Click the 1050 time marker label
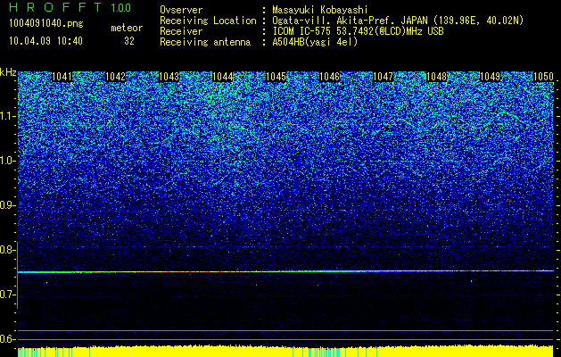Viewport: 561px width, 357px height. [x=543, y=77]
